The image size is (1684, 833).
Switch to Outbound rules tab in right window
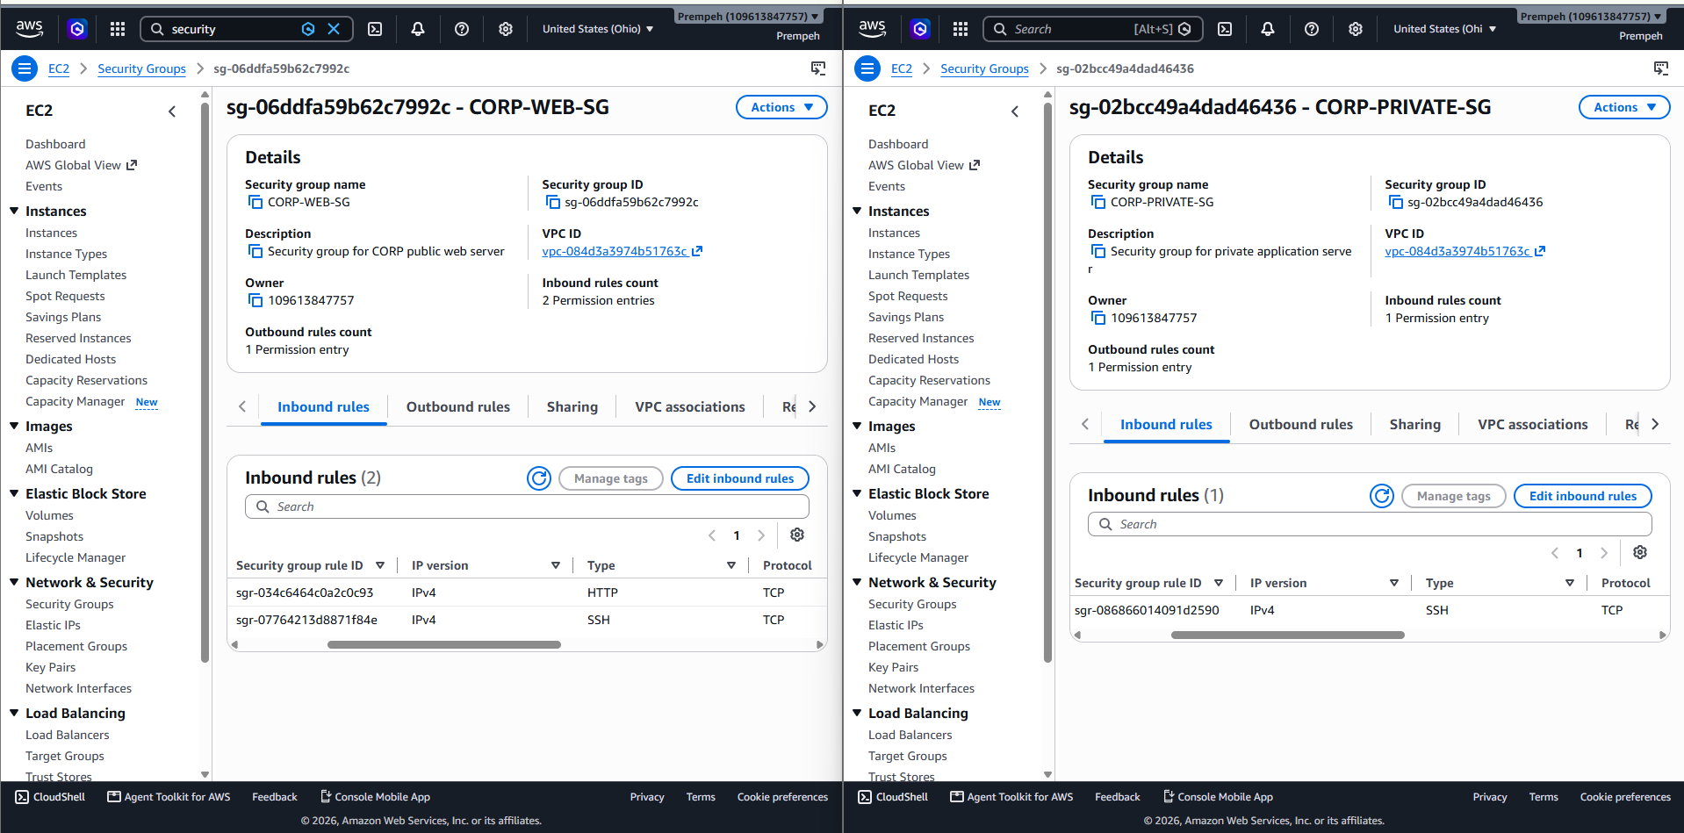pos(1300,424)
